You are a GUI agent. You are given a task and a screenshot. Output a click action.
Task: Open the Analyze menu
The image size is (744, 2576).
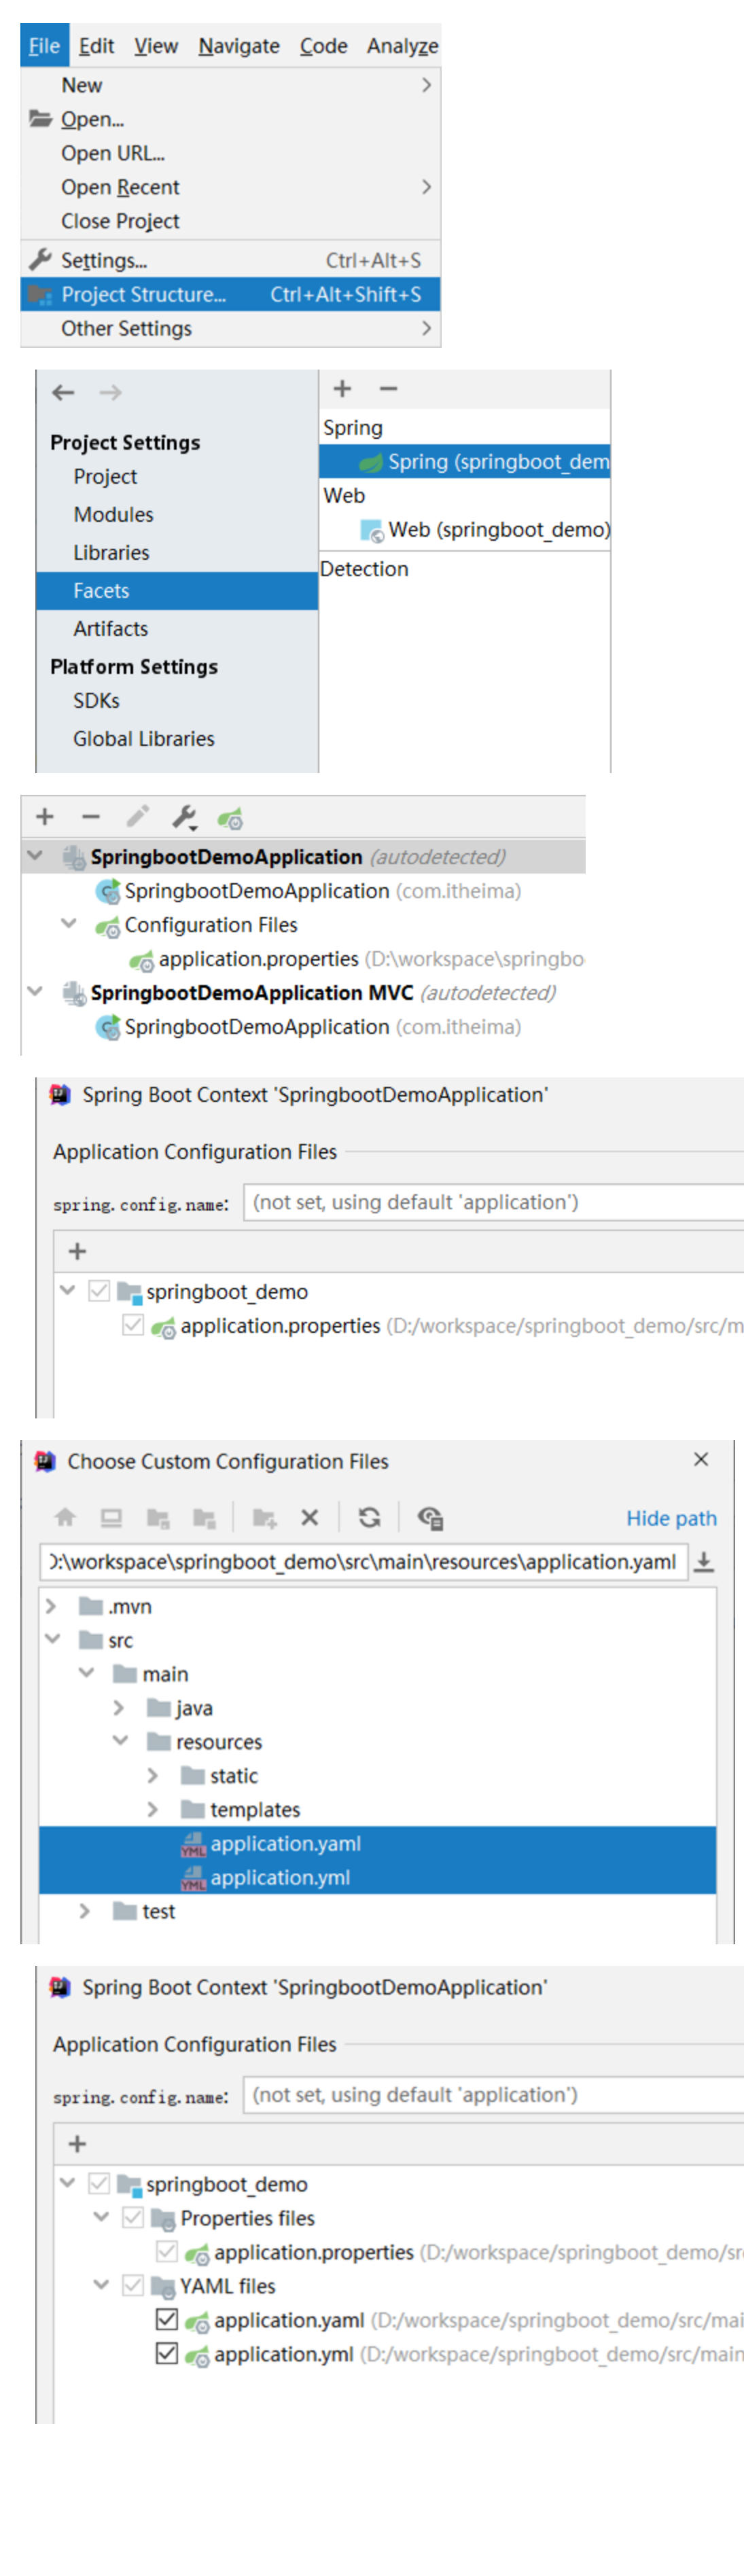click(402, 46)
